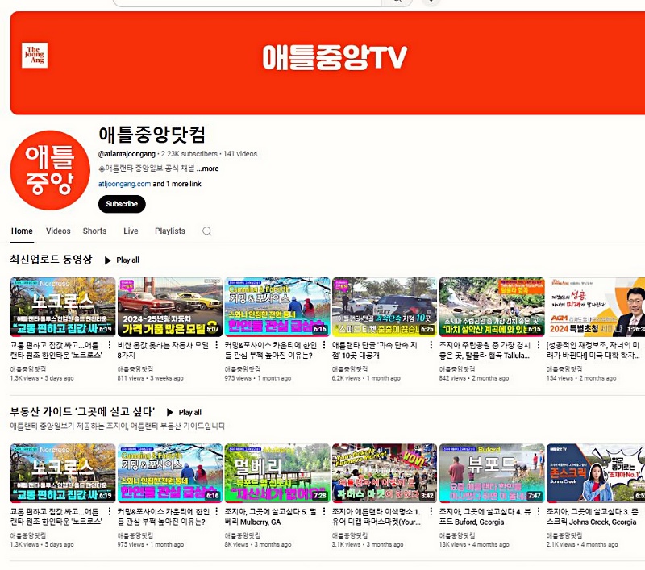Open video title about 과속 단속 지점 10곳 대공개

pyautogui.click(x=375, y=350)
